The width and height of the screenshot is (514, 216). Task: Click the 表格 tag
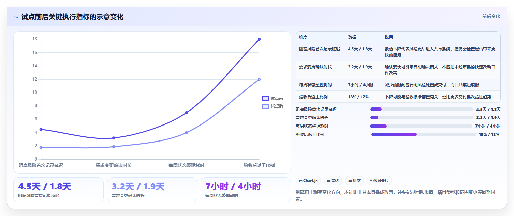click(333, 181)
